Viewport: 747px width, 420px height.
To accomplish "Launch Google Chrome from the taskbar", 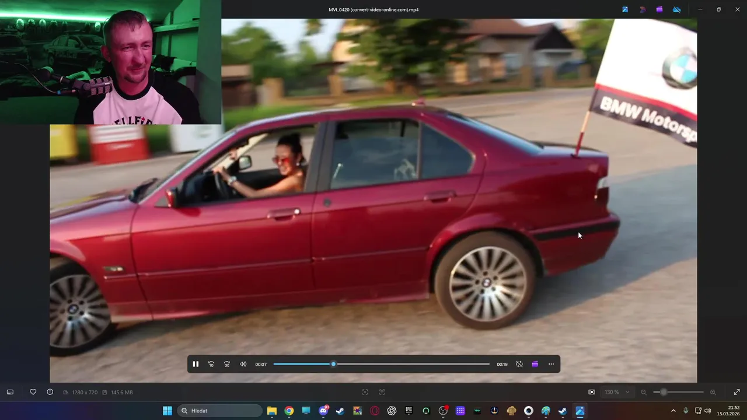I will point(289,411).
